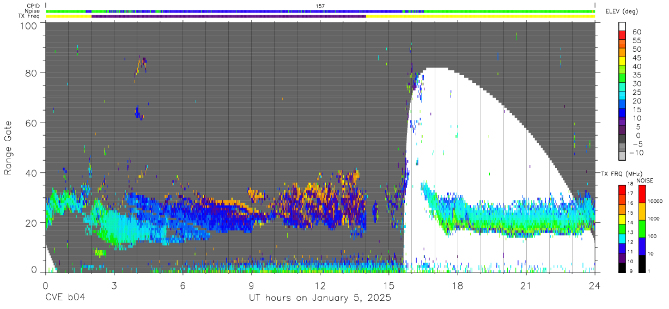This screenshot has height=309, width=669.
Task: Click the ELEV colorbar label 55
Action: click(x=636, y=40)
